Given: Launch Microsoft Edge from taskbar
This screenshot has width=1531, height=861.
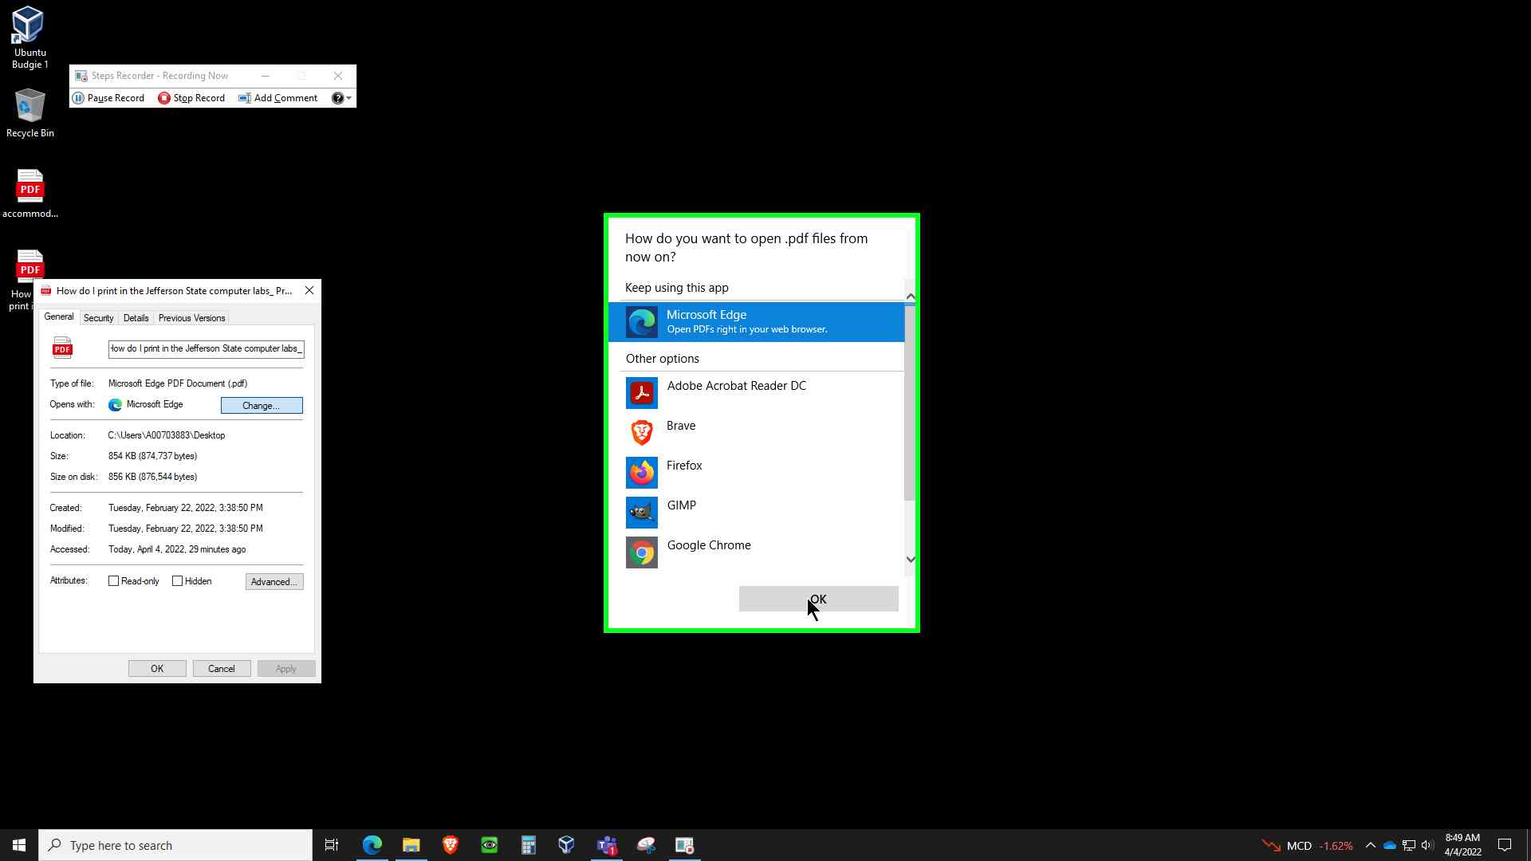Looking at the screenshot, I should click(x=372, y=845).
